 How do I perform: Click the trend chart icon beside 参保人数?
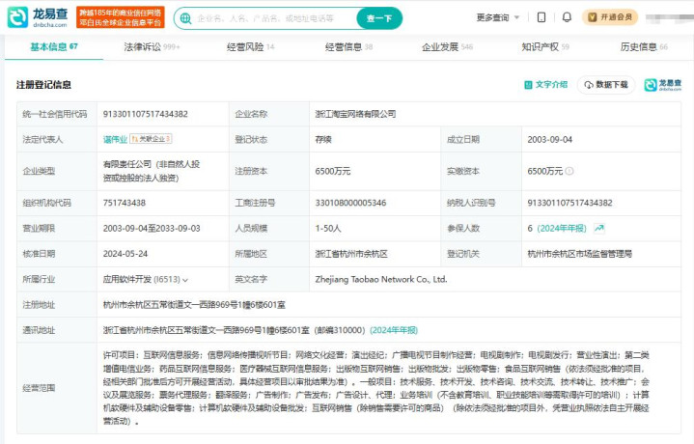599,229
